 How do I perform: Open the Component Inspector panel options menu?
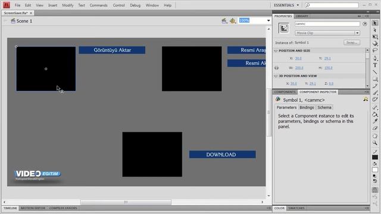pyautogui.click(x=367, y=92)
